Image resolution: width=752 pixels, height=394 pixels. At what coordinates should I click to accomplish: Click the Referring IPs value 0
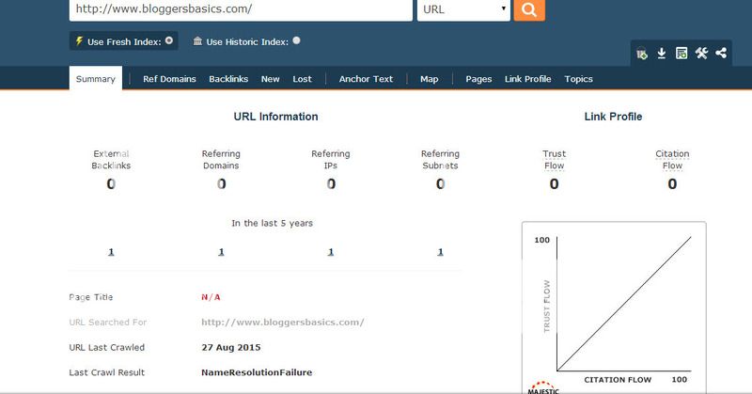coord(331,183)
